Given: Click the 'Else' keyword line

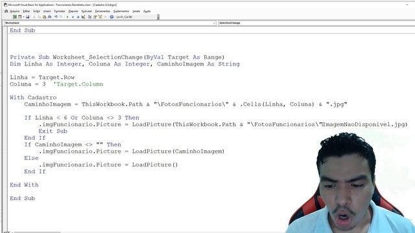Looking at the screenshot, I should point(31,158).
